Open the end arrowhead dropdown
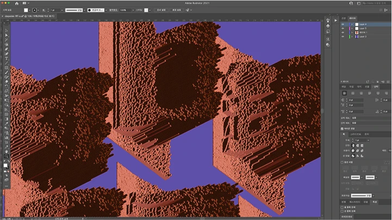392x220 pixels. coord(376,177)
